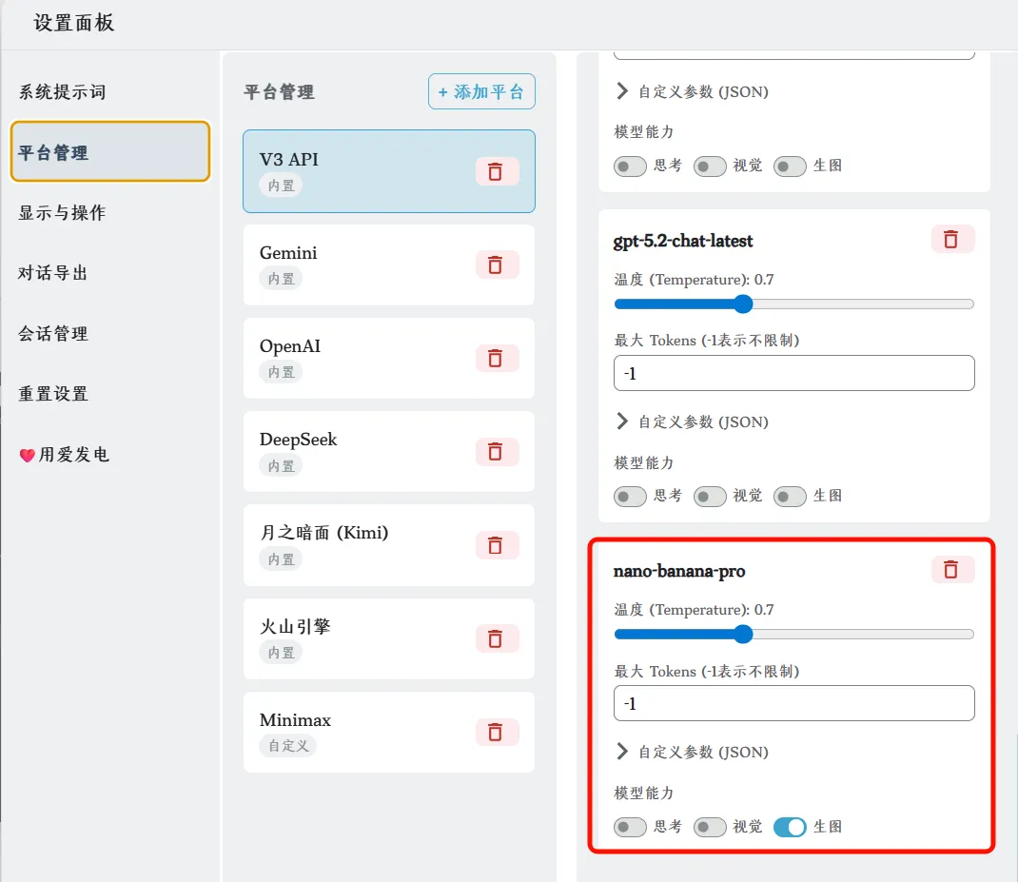
Task: Expand 自定义参数 (JSON) for gpt-5.2-chat-latest
Action: point(692,421)
